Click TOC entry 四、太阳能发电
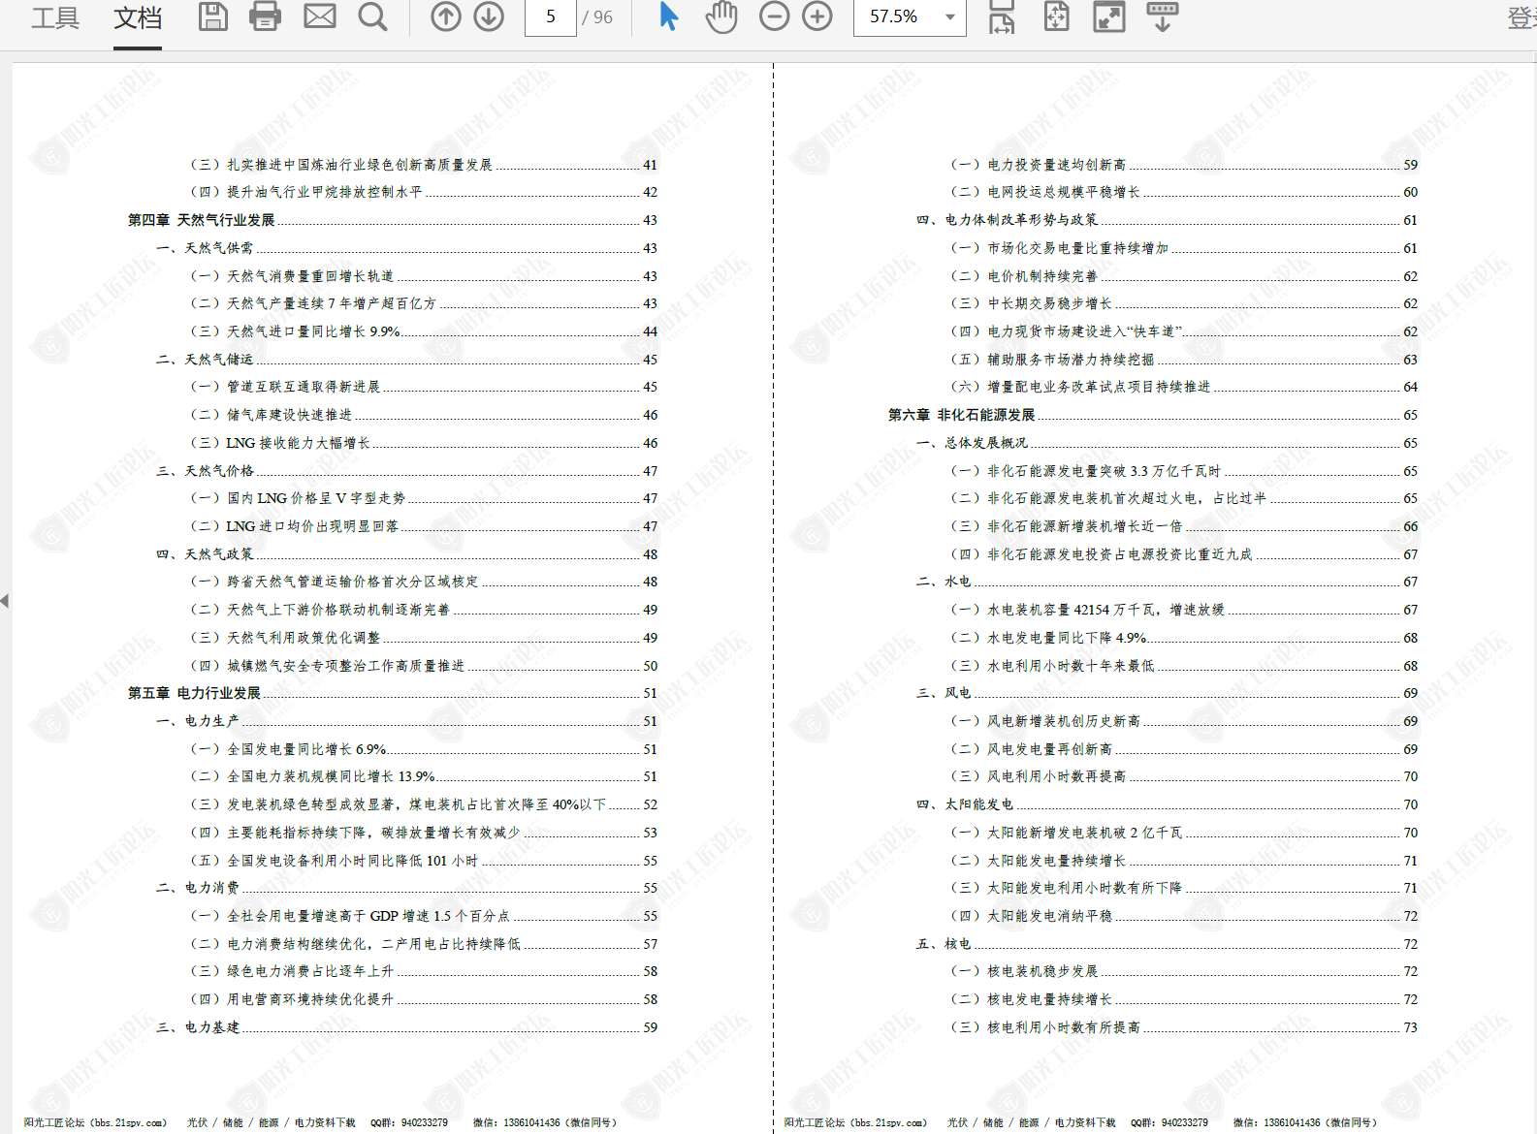The image size is (1537, 1134). [x=1167, y=804]
